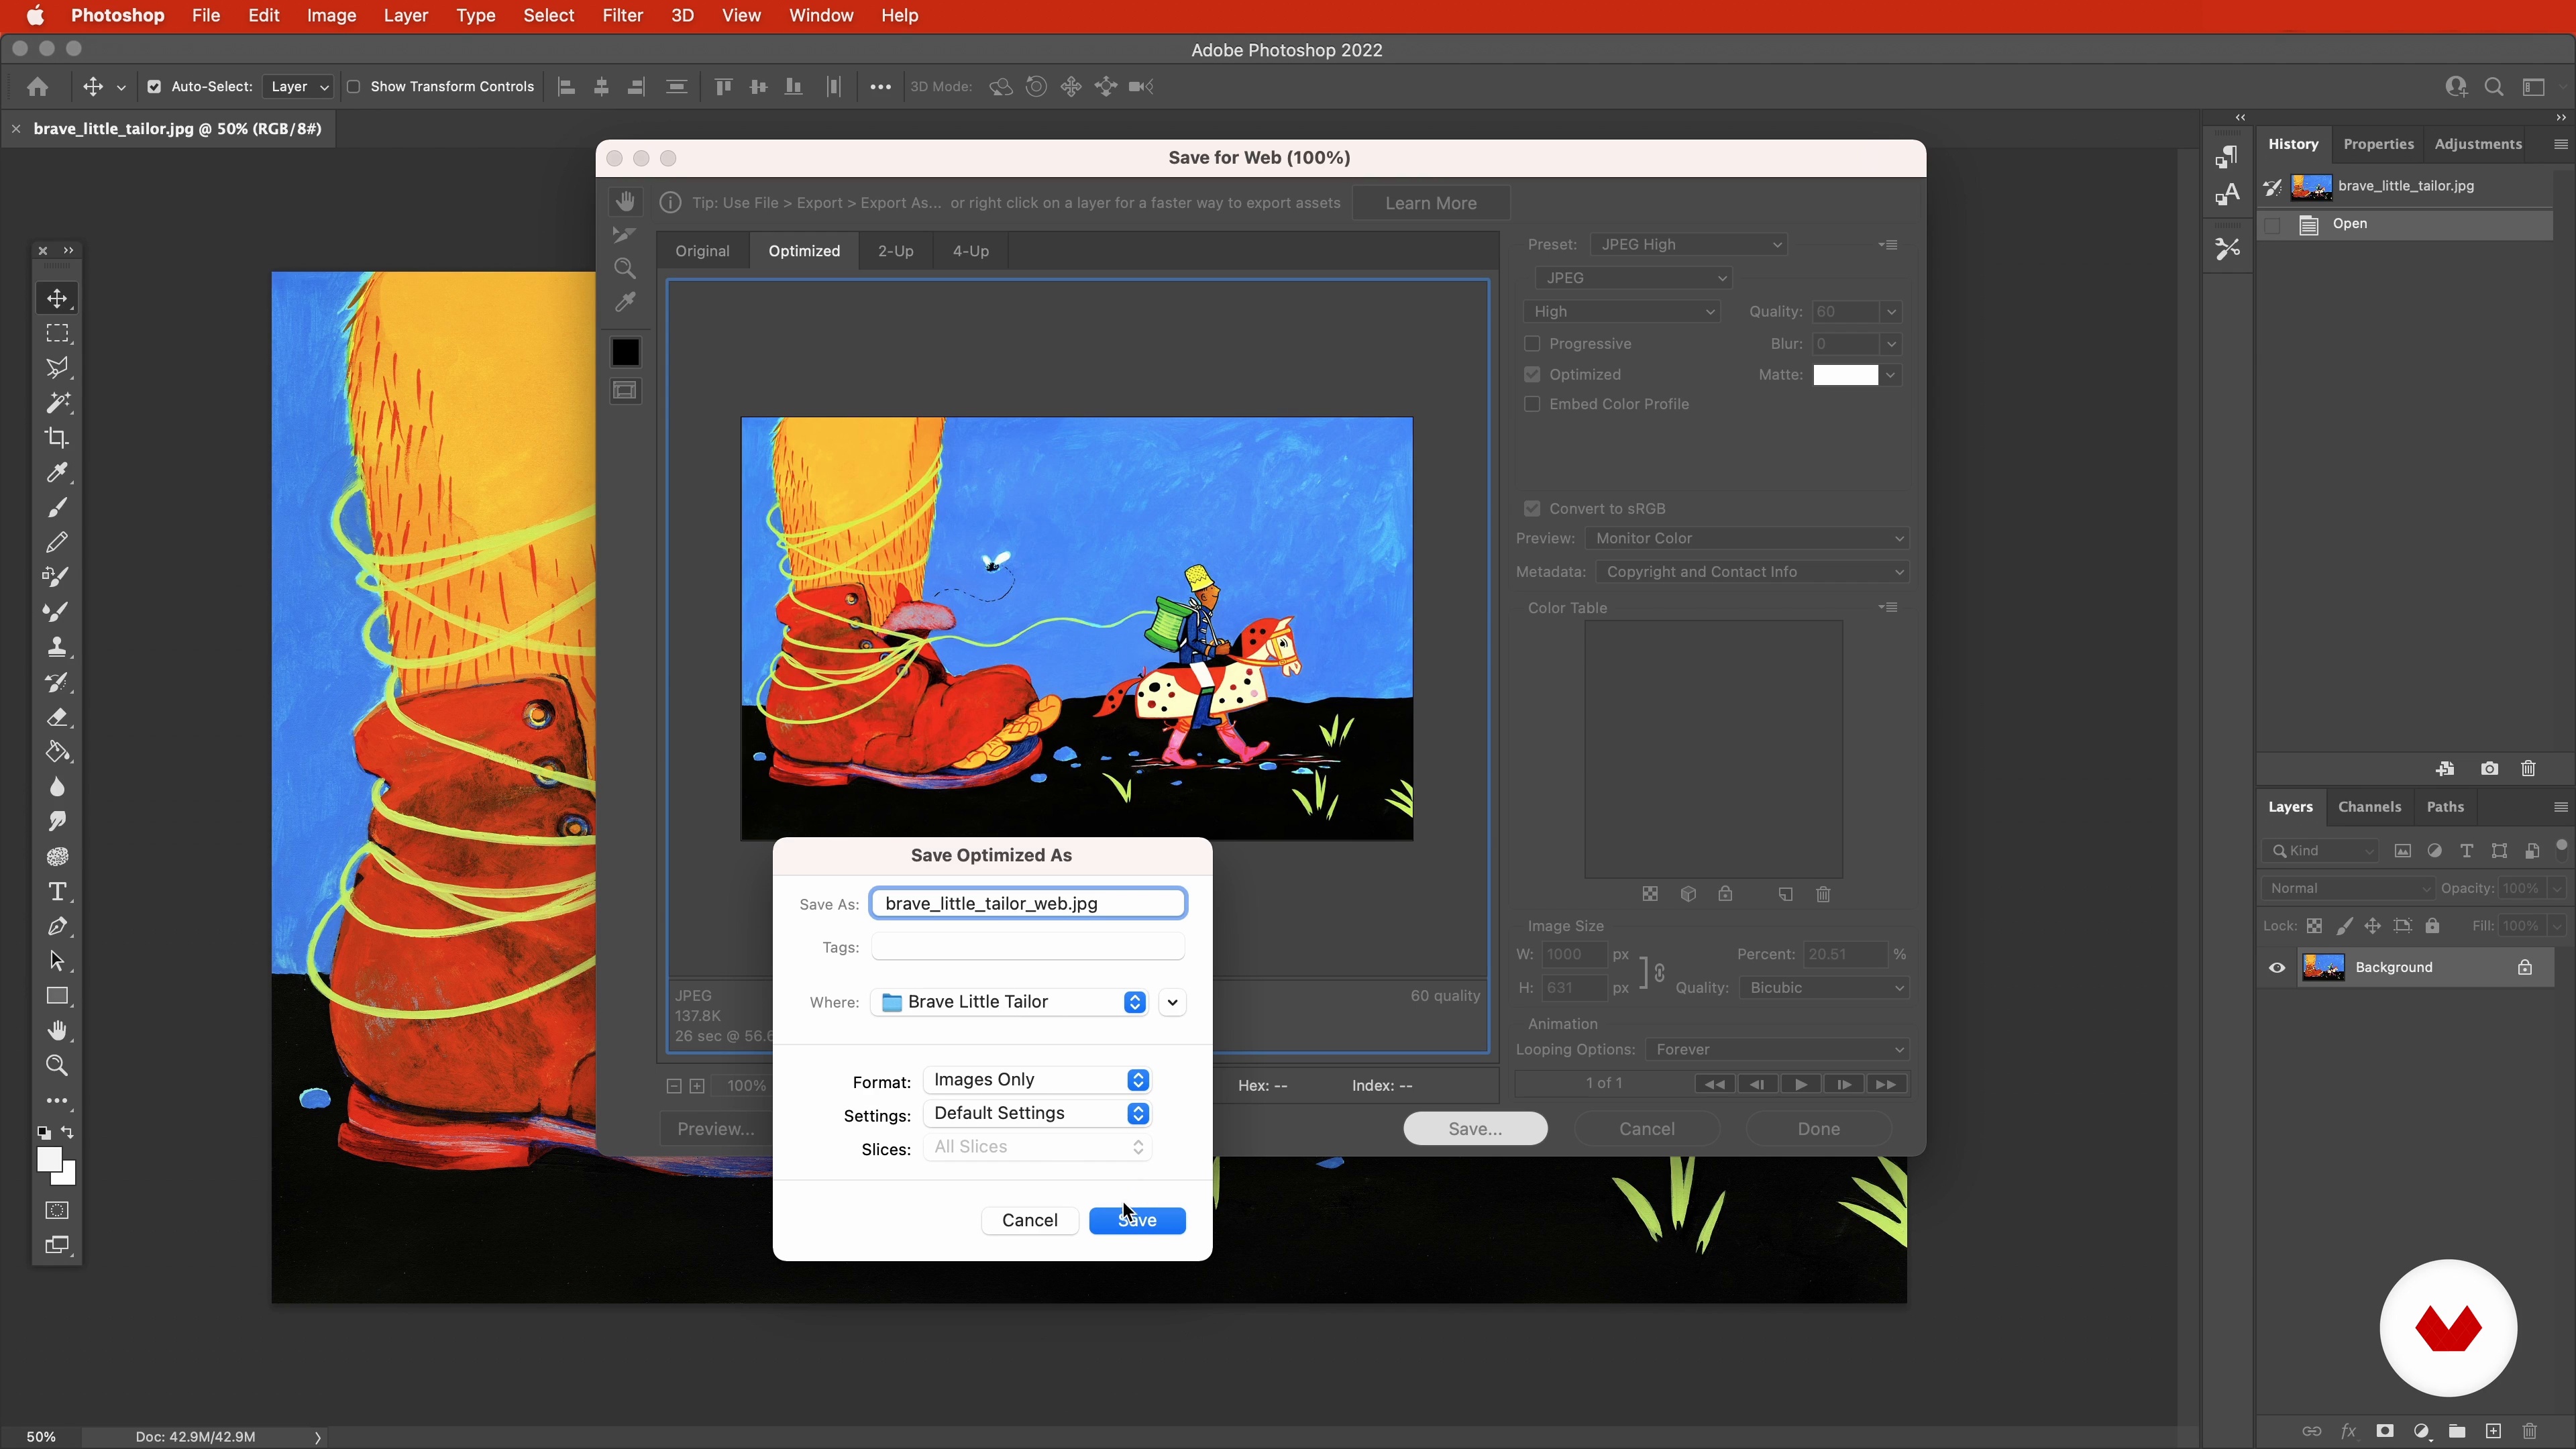Delete current state in History panel
The height and width of the screenshot is (1449, 2576).
[2529, 769]
